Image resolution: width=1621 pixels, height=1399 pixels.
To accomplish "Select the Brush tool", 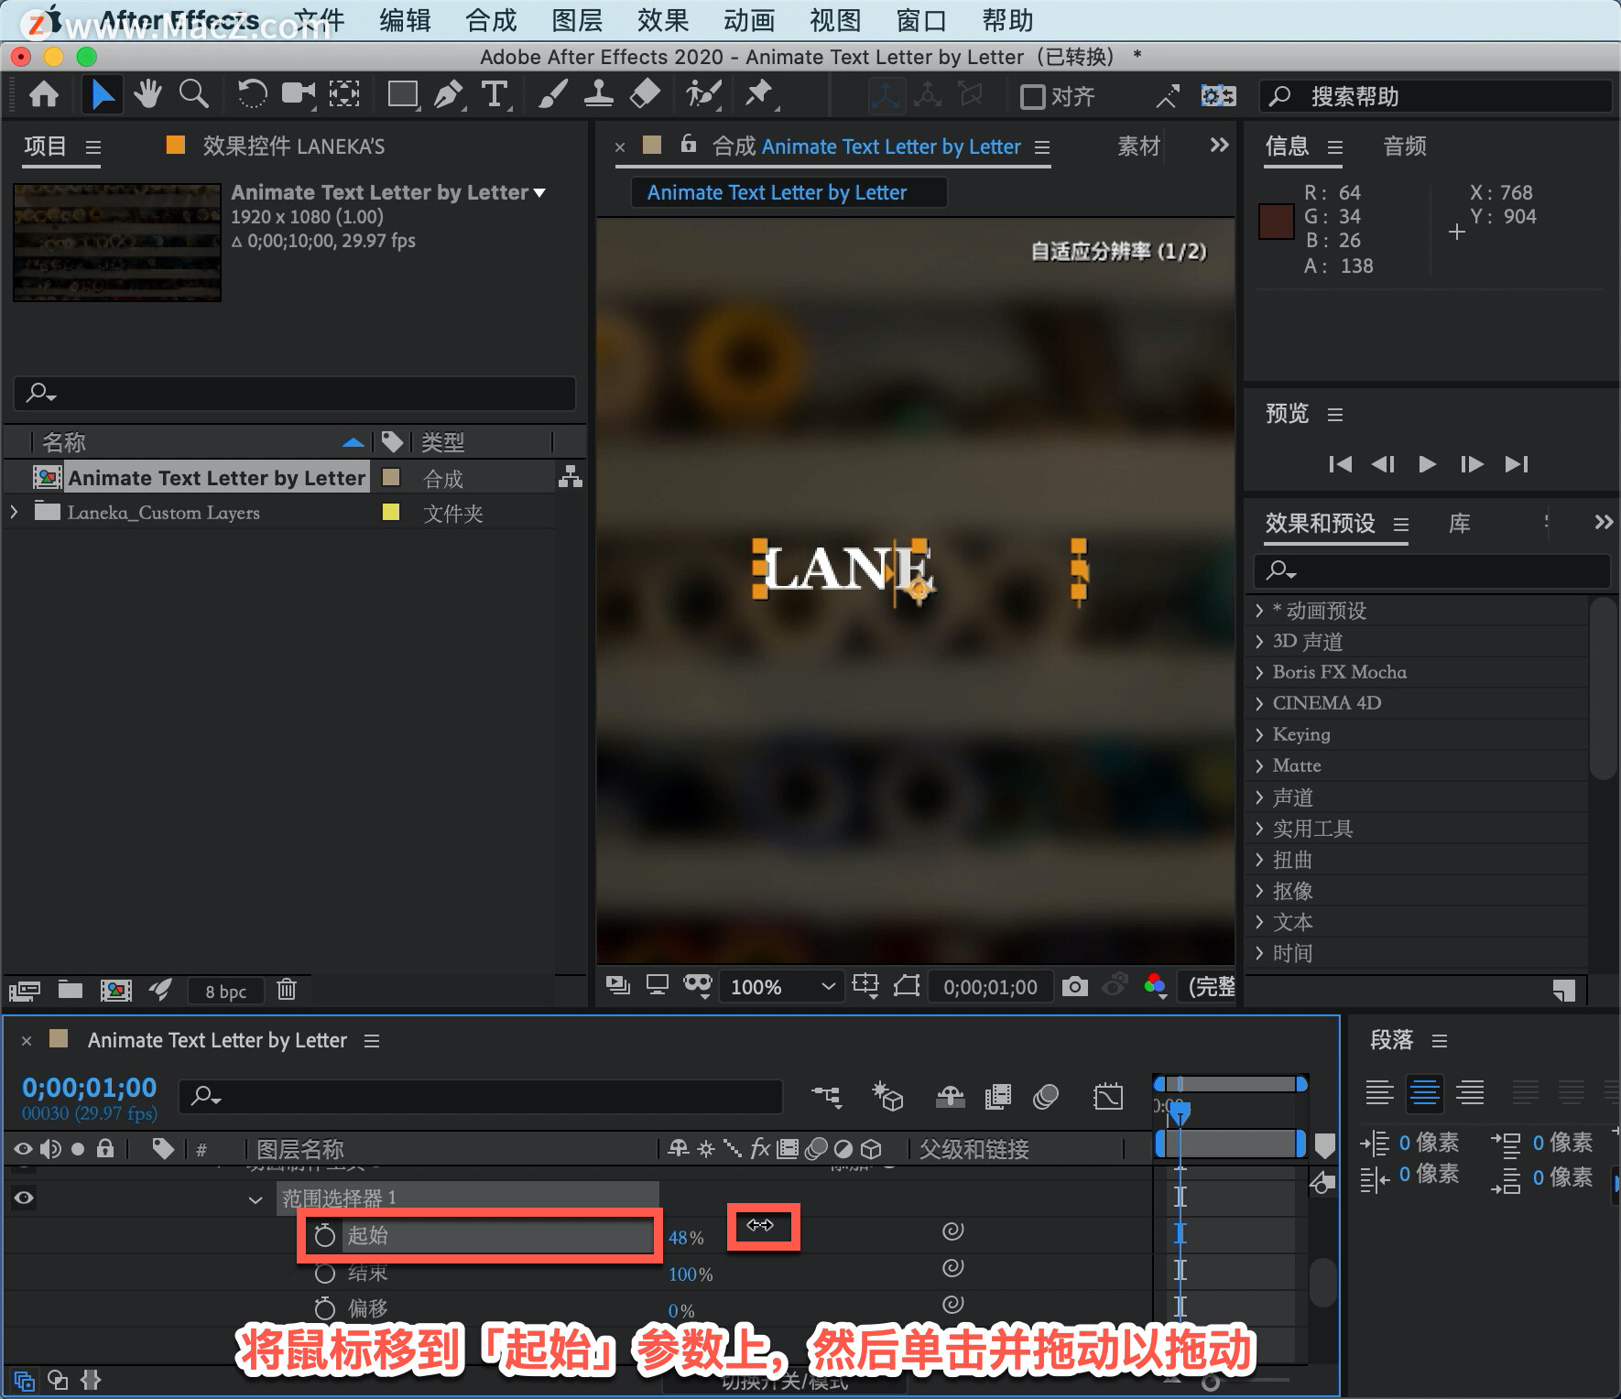I will click(x=552, y=94).
